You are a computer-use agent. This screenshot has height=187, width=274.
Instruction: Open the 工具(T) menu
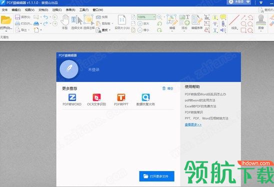pos(84,10)
